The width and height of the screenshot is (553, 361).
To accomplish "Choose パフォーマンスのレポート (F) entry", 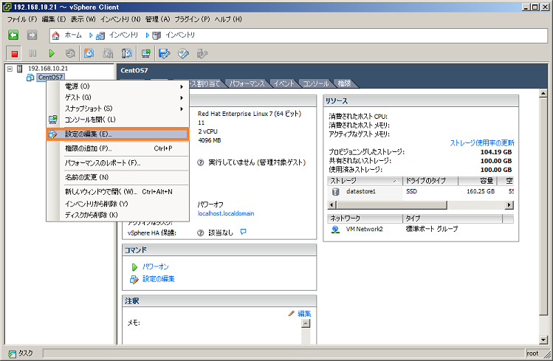I will coord(117,163).
